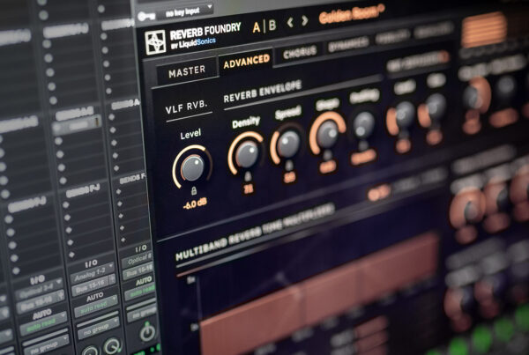Click the value under the Spread knob
Screen dimensions: 529x355
click(290, 177)
